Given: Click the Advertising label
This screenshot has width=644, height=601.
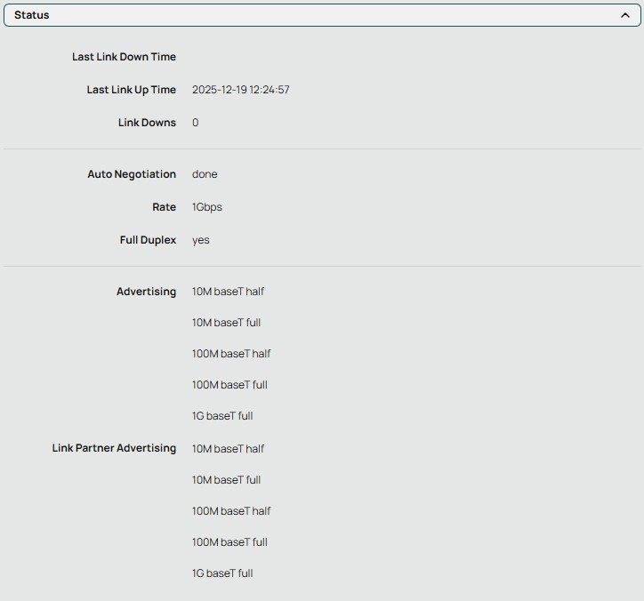Looking at the screenshot, I should click(146, 292).
